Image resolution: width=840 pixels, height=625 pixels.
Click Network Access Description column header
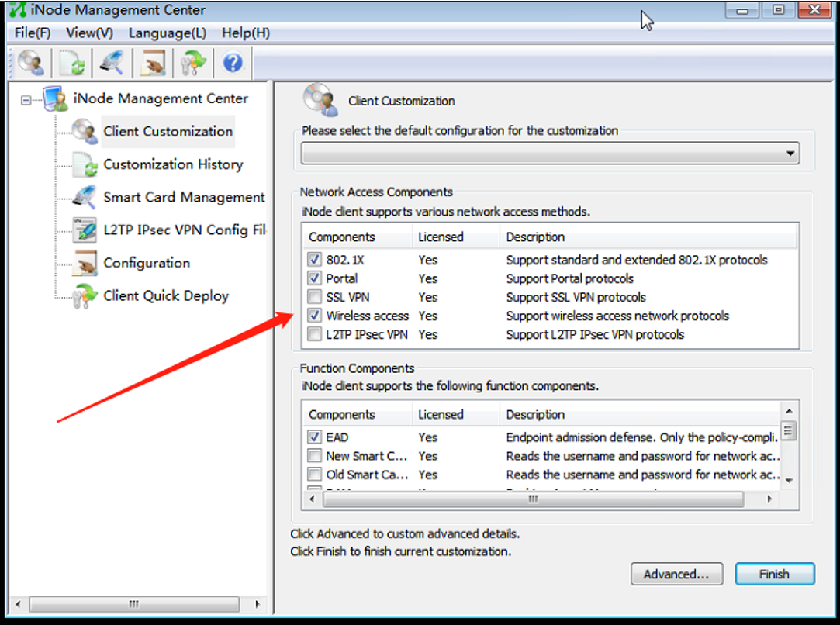tap(648, 237)
